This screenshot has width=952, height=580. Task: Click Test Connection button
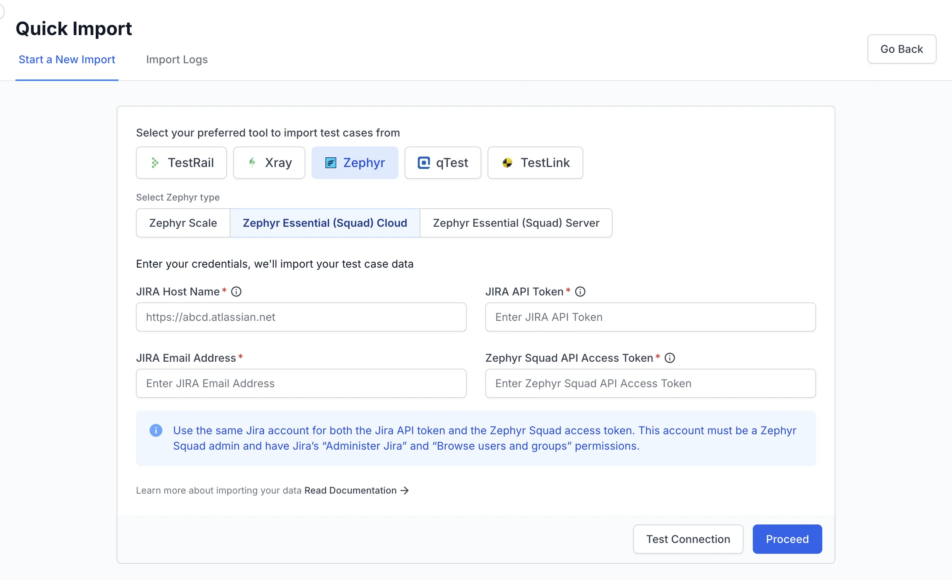(x=688, y=540)
